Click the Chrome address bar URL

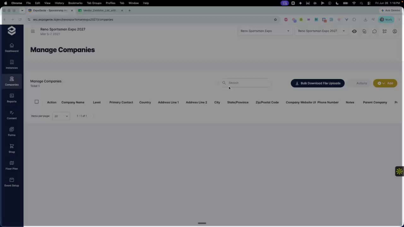(x=73, y=20)
